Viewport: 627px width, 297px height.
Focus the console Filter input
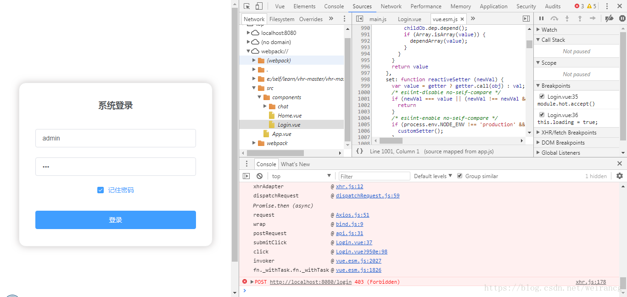point(374,176)
